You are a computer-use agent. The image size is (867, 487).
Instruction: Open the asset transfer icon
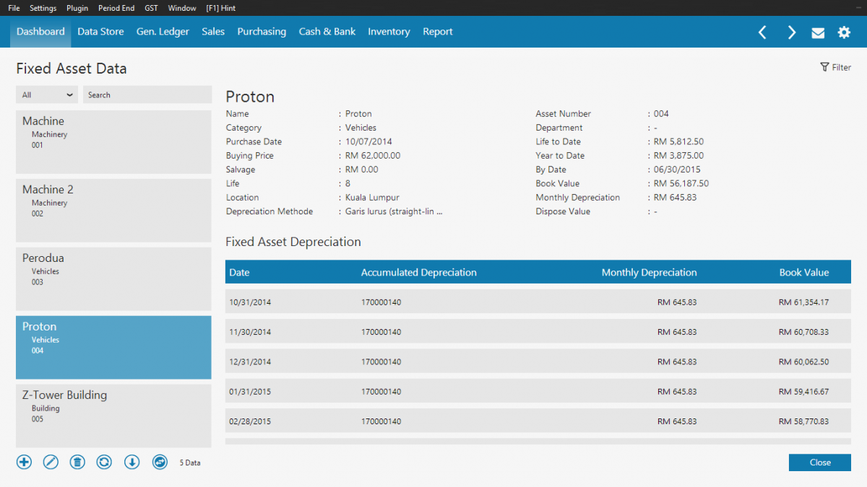159,462
